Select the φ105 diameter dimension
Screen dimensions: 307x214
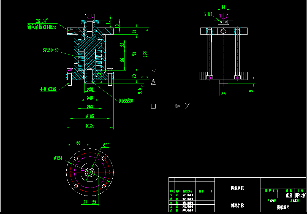90,116
